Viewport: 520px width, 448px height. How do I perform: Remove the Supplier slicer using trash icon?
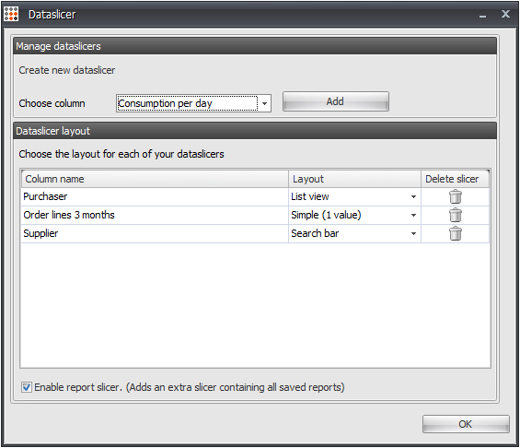(x=456, y=233)
